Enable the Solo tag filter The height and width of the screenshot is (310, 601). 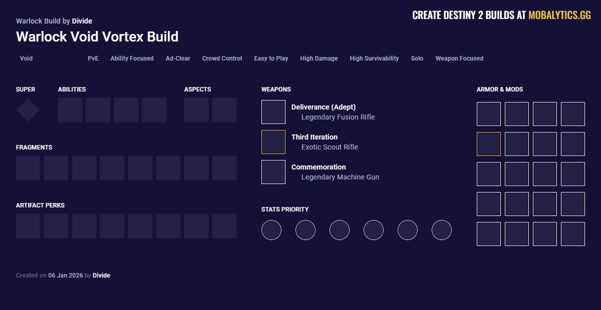[417, 58]
